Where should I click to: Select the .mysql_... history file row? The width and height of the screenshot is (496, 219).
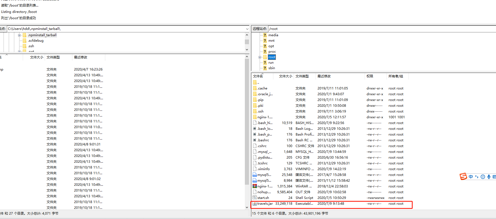(x=330, y=152)
